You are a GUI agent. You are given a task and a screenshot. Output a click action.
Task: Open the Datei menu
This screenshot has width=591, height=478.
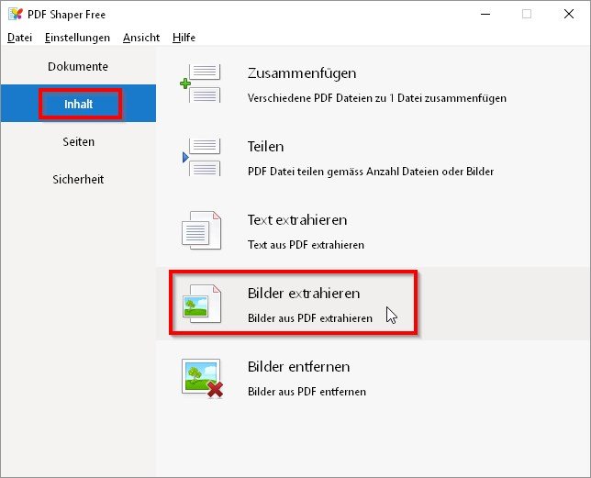coord(19,38)
